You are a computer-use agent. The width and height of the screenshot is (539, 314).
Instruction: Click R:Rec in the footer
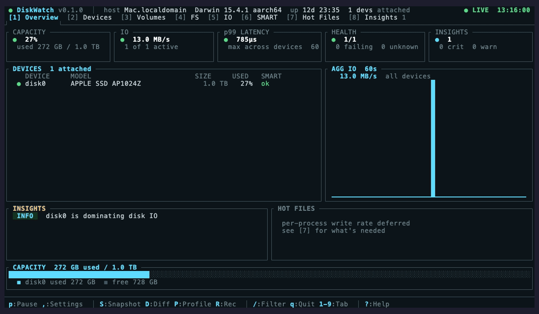[x=226, y=304]
